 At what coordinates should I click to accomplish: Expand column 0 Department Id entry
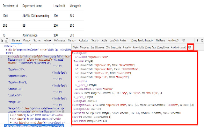[x=76, y=65]
